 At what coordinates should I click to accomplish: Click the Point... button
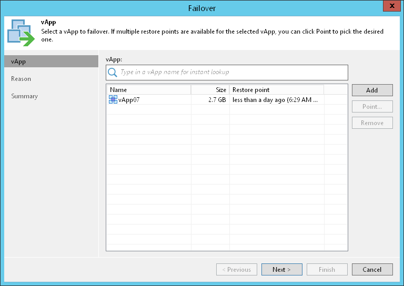point(372,106)
